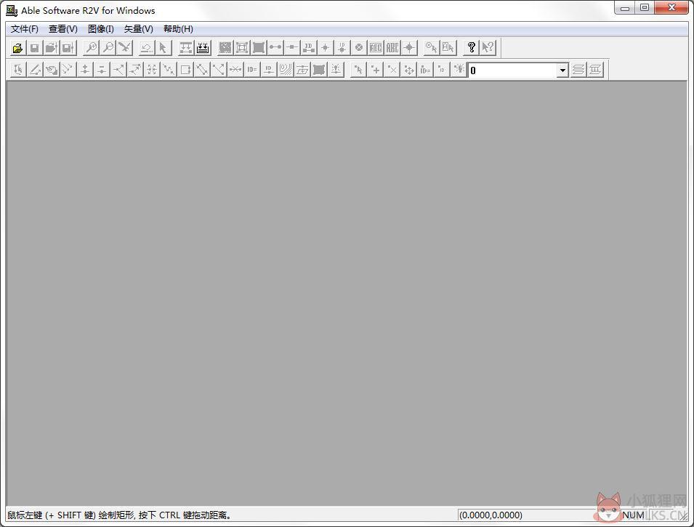The width and height of the screenshot is (694, 527).
Task: Click the contour lines icon
Action: click(x=286, y=70)
